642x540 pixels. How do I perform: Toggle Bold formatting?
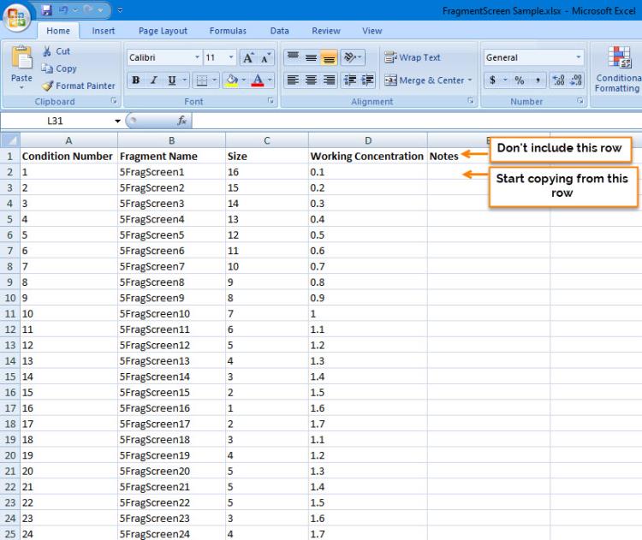(x=136, y=80)
